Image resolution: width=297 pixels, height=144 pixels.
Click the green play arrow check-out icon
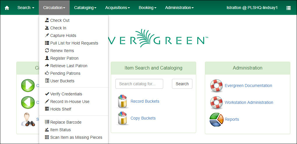coord(28,86)
